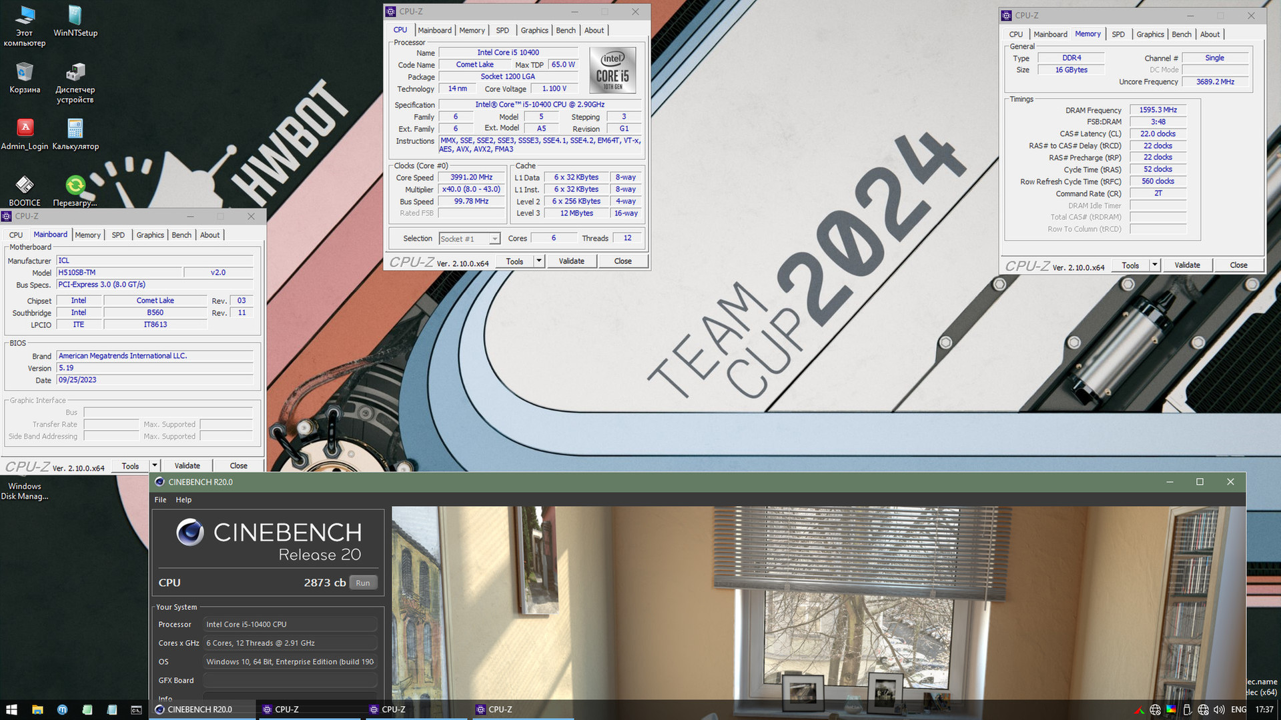Open the About tab in the Memory window

(x=1210, y=35)
